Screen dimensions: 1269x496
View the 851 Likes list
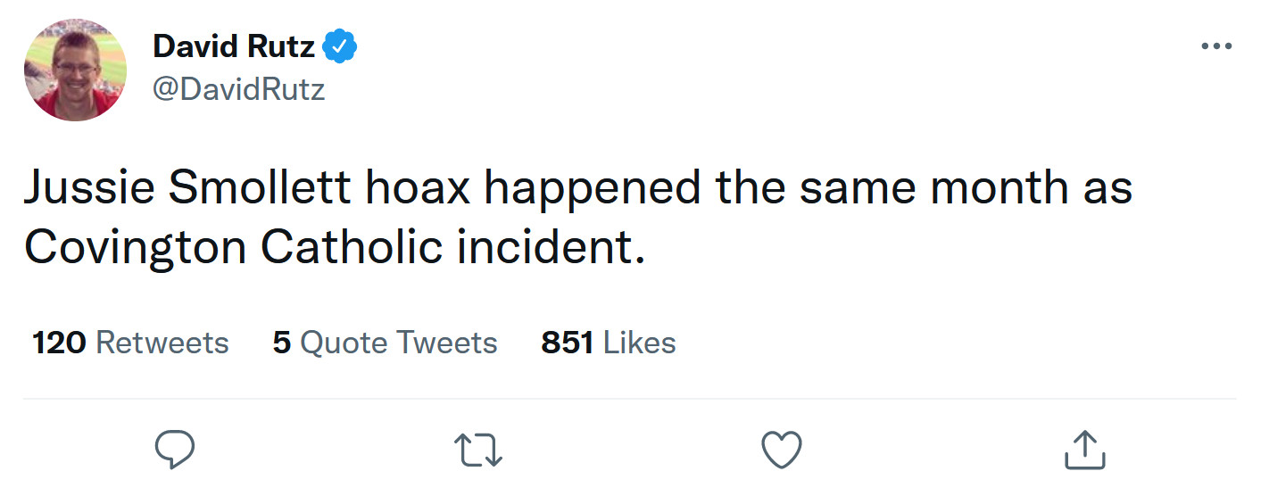(609, 343)
